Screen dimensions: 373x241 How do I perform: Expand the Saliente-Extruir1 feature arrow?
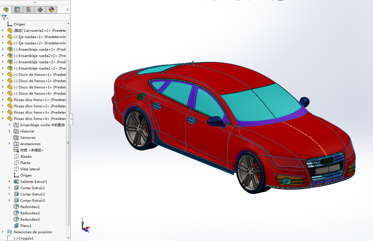[9, 181]
